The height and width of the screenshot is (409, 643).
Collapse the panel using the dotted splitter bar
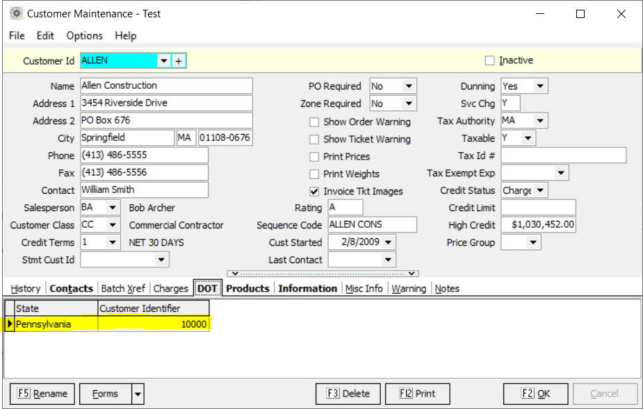[323, 274]
